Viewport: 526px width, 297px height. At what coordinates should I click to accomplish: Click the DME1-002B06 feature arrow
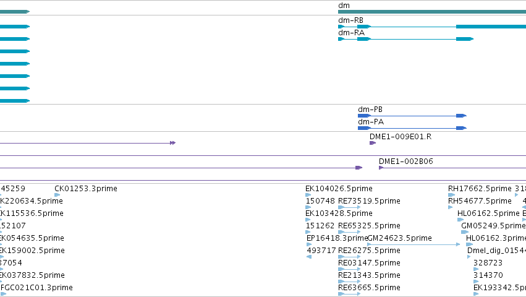pos(381,168)
